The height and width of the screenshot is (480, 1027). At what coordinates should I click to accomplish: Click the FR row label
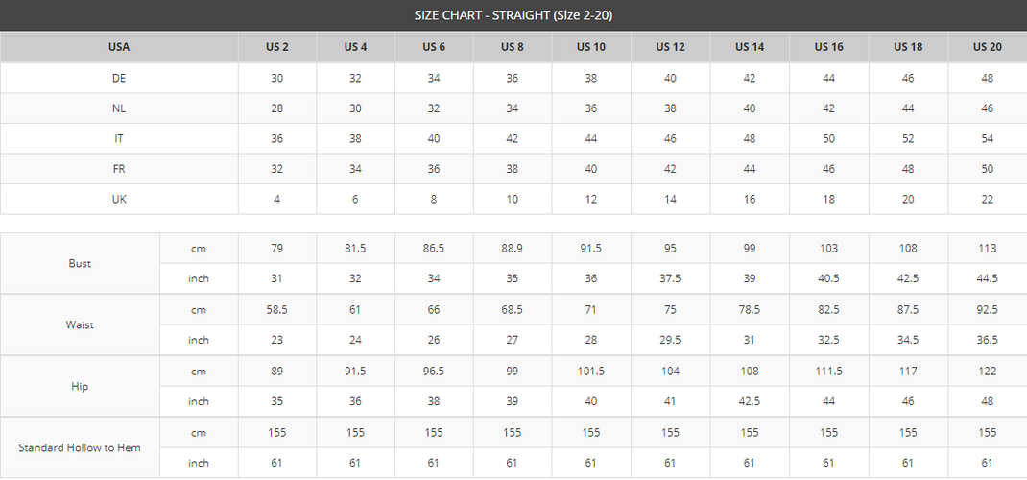(x=119, y=169)
